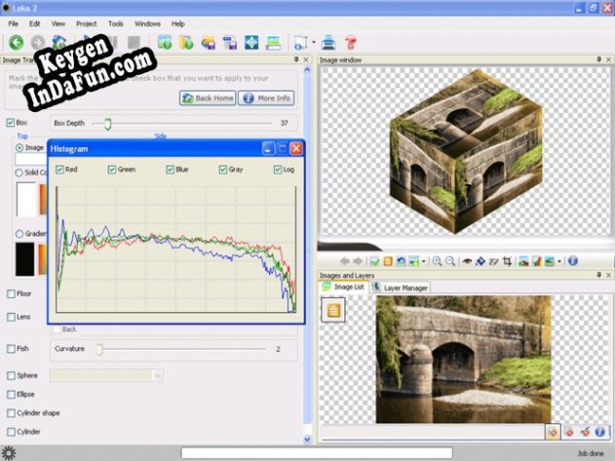The height and width of the screenshot is (461, 615).
Task: Click the printer icon in main toolbar
Action: (328, 42)
